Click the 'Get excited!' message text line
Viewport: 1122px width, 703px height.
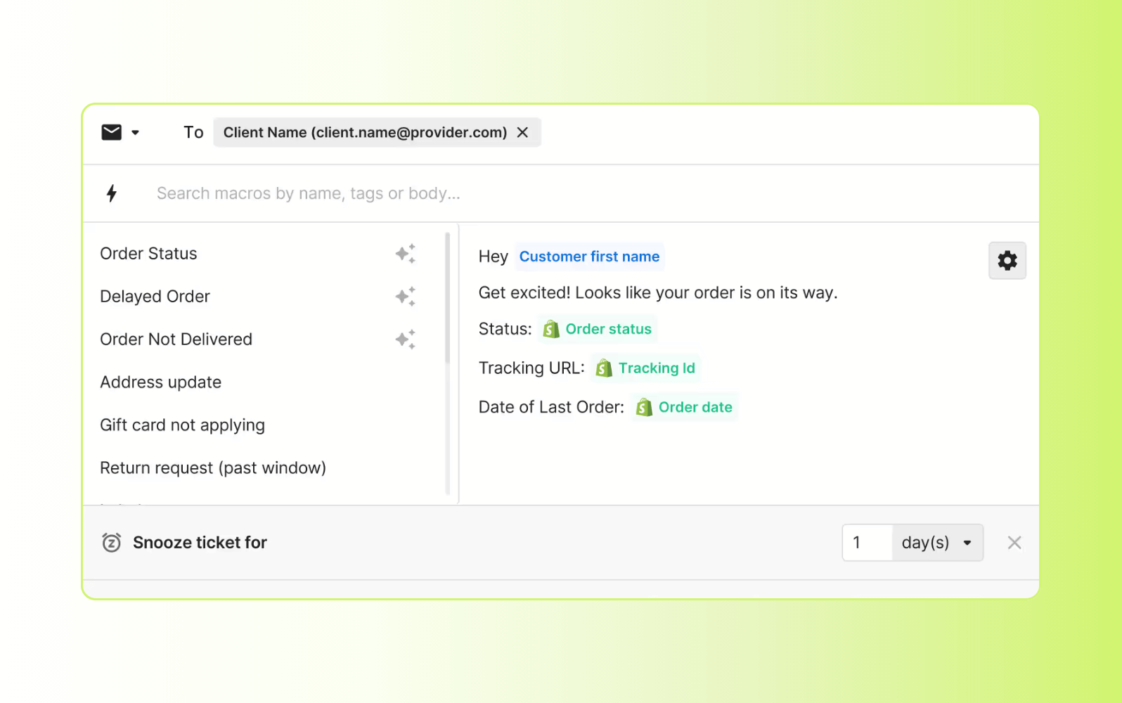tap(658, 293)
